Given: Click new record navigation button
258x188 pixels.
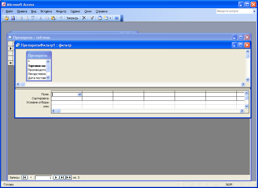Looking at the screenshot, I should 69,178.
